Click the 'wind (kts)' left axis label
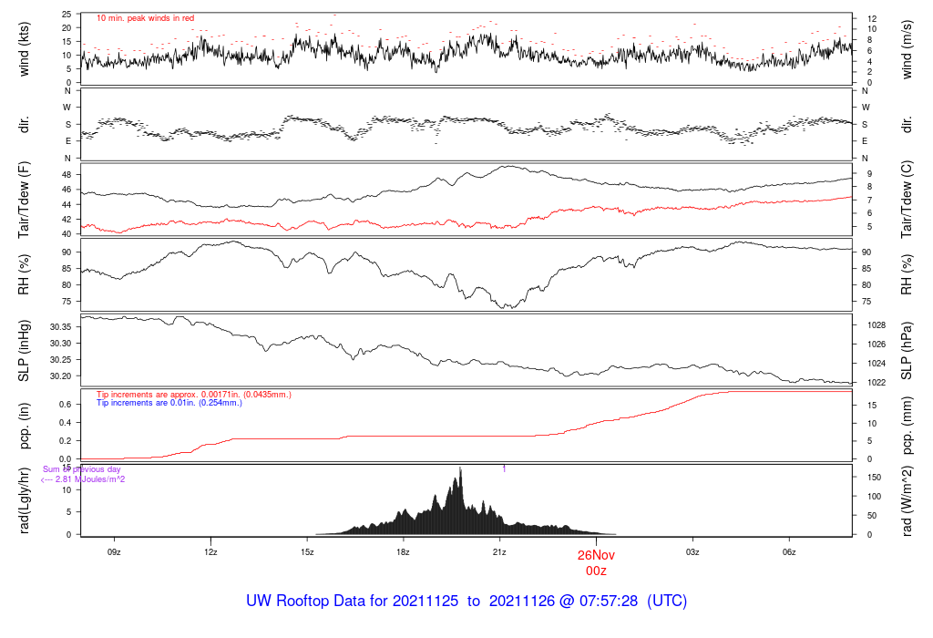Image resolution: width=933 pixels, height=638 pixels. 24,49
